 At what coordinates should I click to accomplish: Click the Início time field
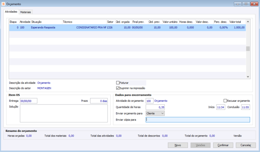pos(221,107)
